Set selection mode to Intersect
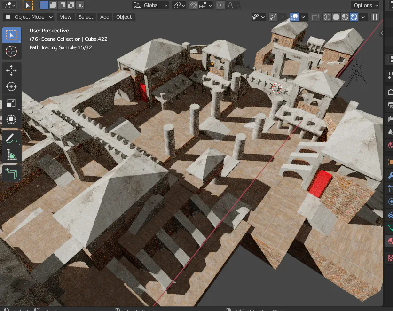 (80, 5)
